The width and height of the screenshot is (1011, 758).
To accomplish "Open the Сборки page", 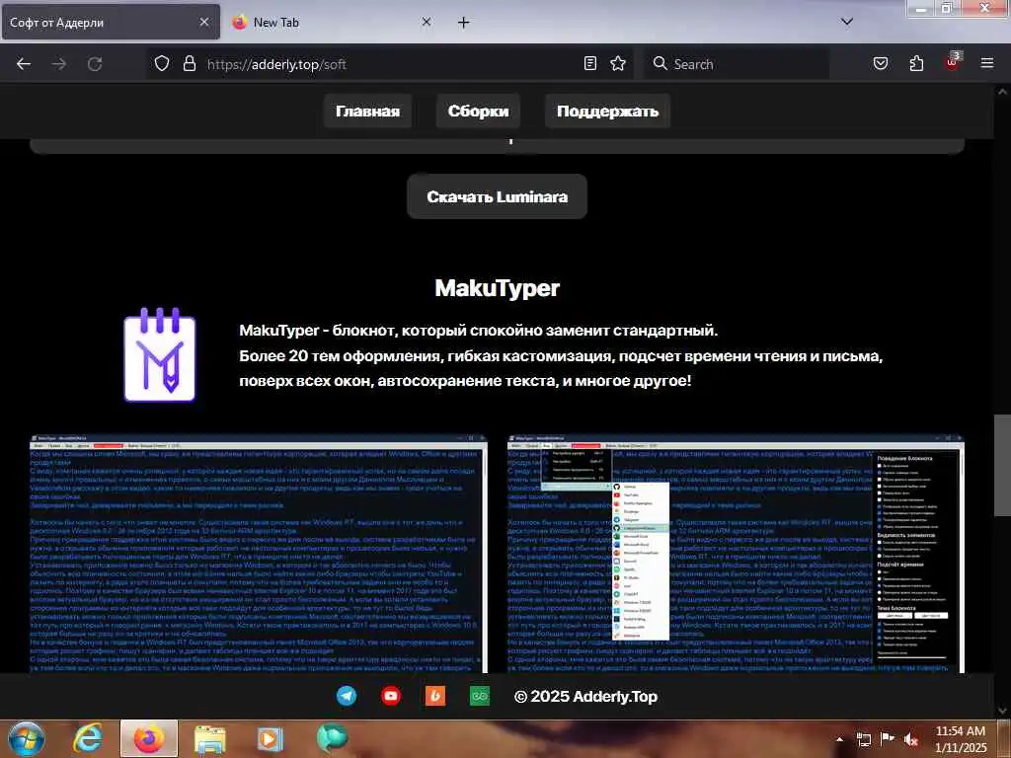I will [x=478, y=111].
